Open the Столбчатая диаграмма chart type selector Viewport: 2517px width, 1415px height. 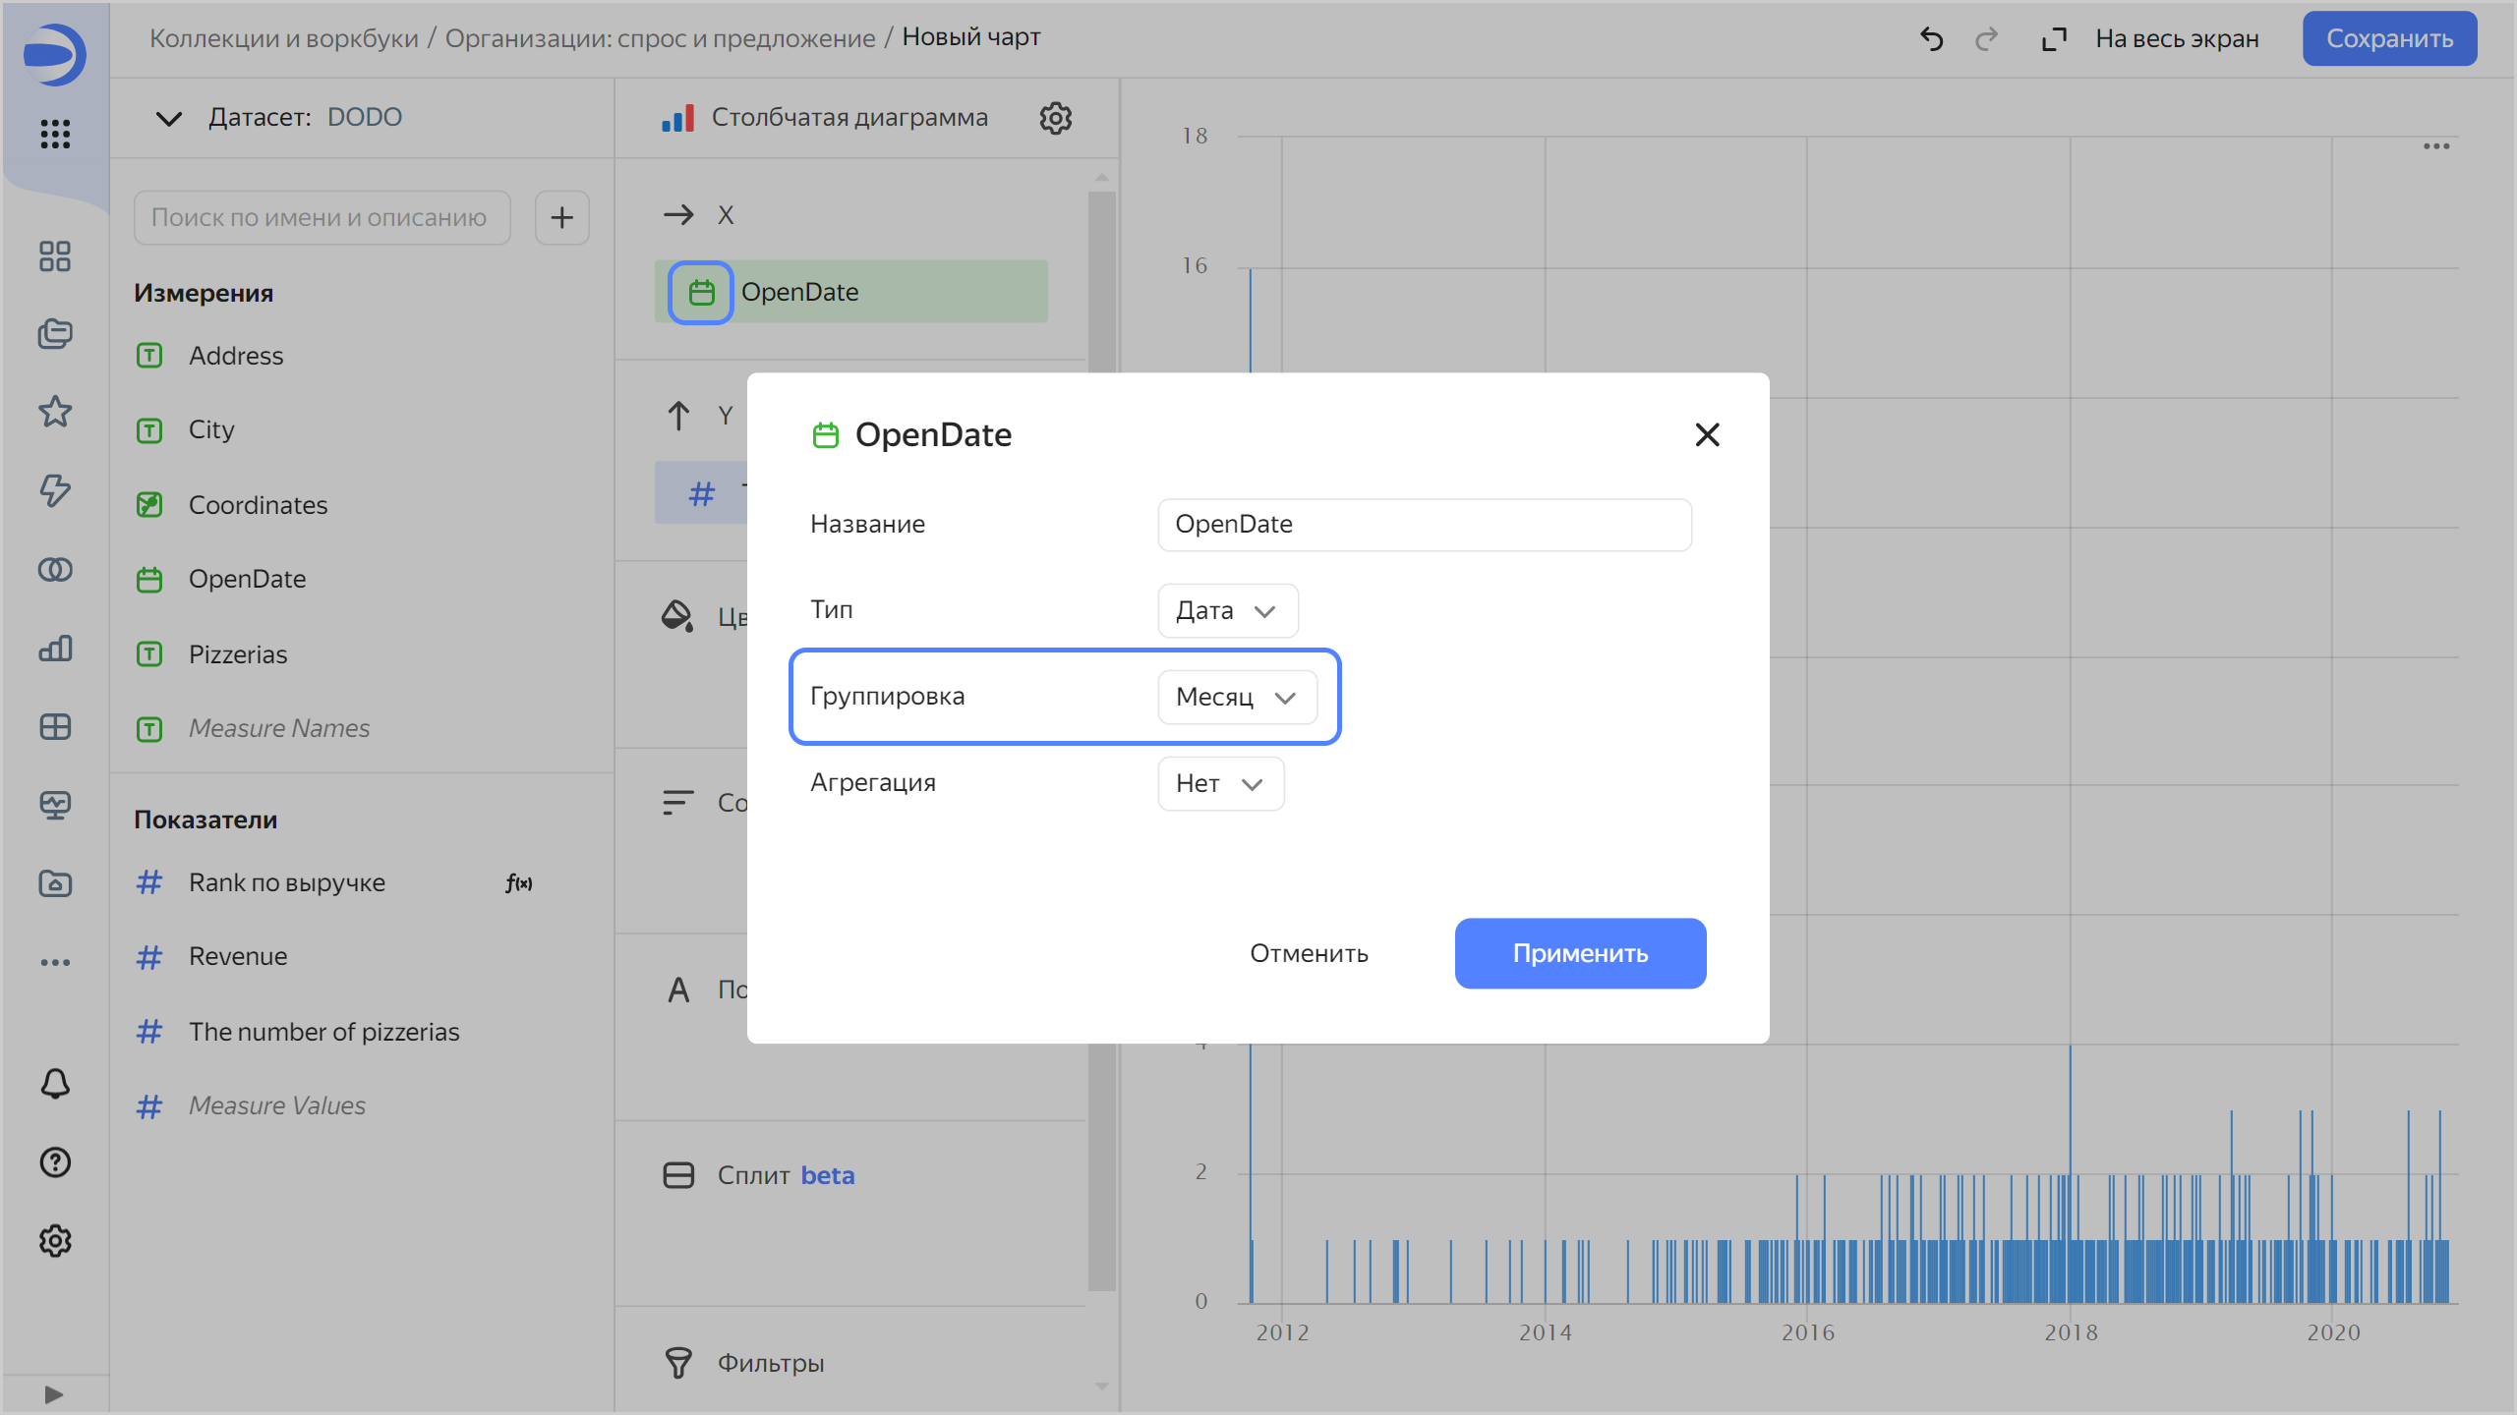[x=848, y=118]
